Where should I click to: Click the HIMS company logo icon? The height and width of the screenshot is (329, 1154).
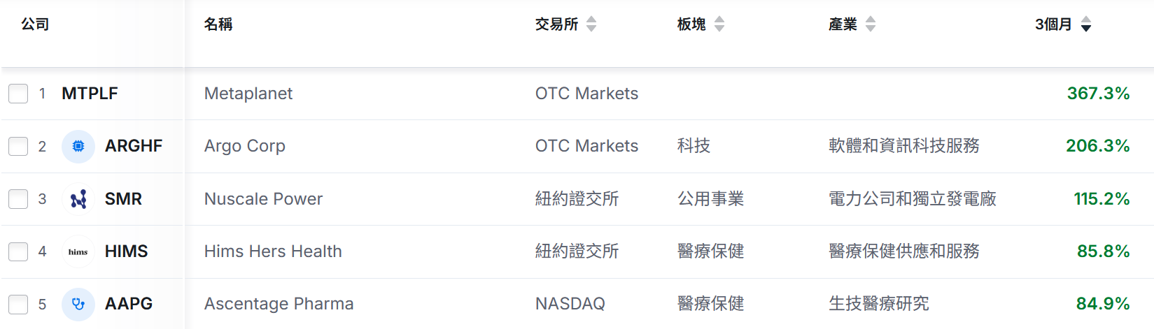coord(78,251)
